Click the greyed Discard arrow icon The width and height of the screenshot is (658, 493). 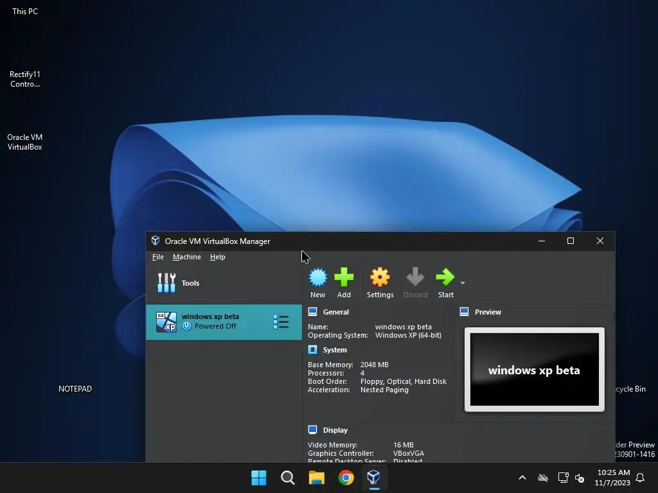click(x=416, y=282)
